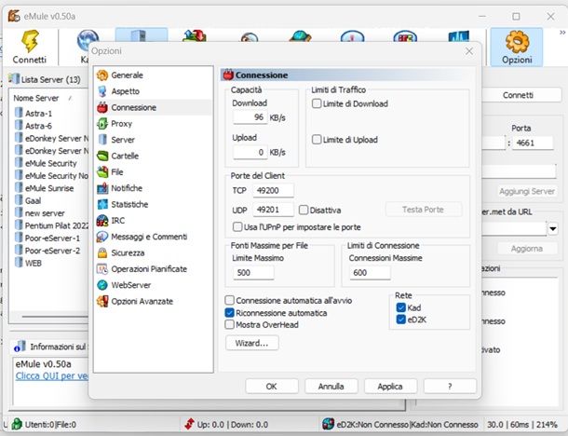Open Statistiche settings page
The width and height of the screenshot is (568, 436).
[x=129, y=204]
